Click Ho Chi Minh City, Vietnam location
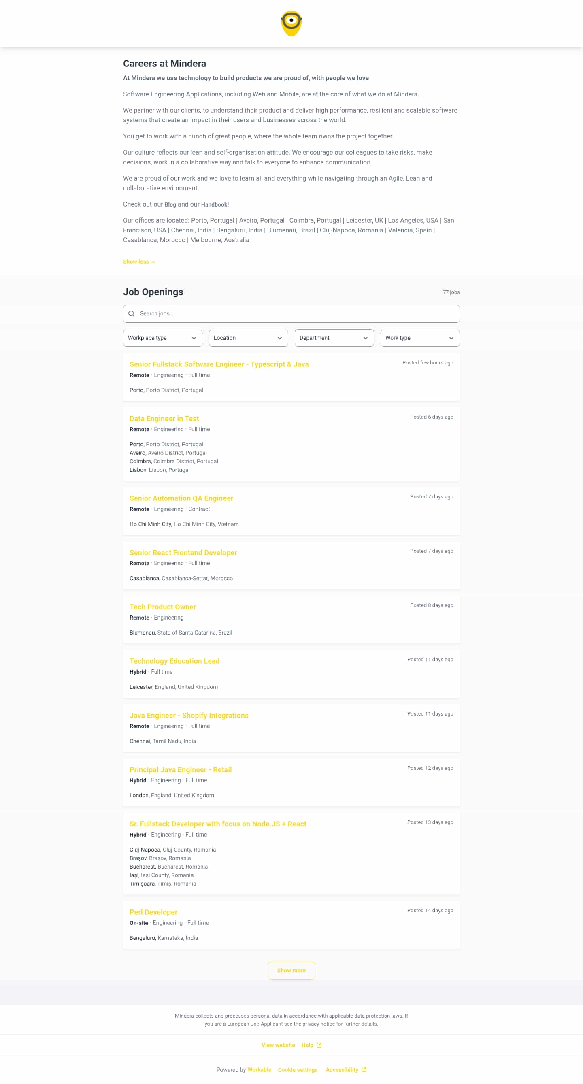 pos(184,524)
